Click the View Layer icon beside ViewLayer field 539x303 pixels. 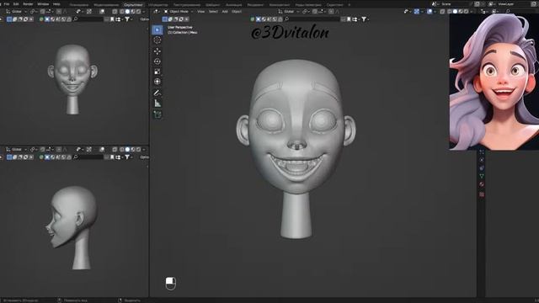(x=492, y=3)
